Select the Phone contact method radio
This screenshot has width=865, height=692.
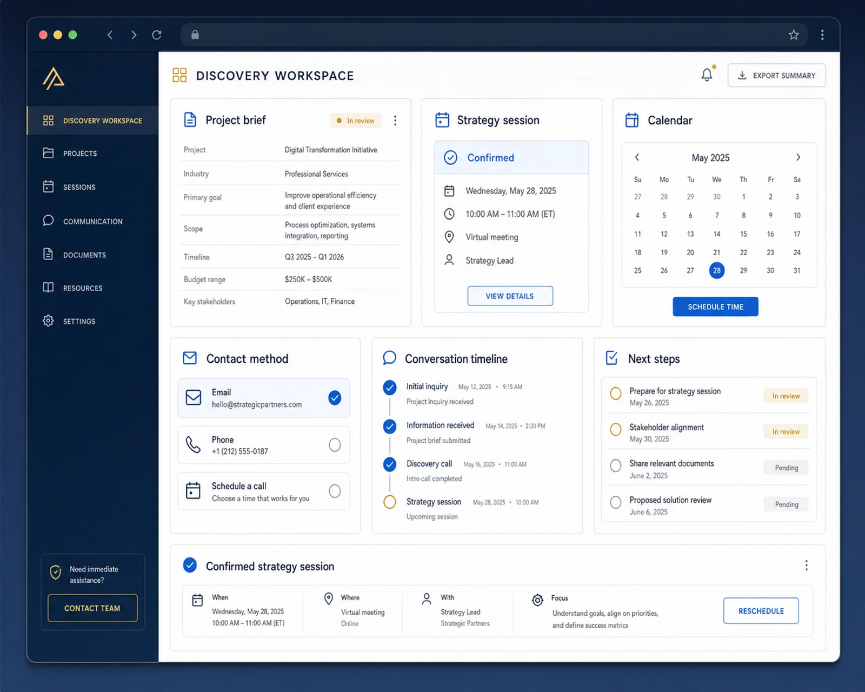click(335, 444)
